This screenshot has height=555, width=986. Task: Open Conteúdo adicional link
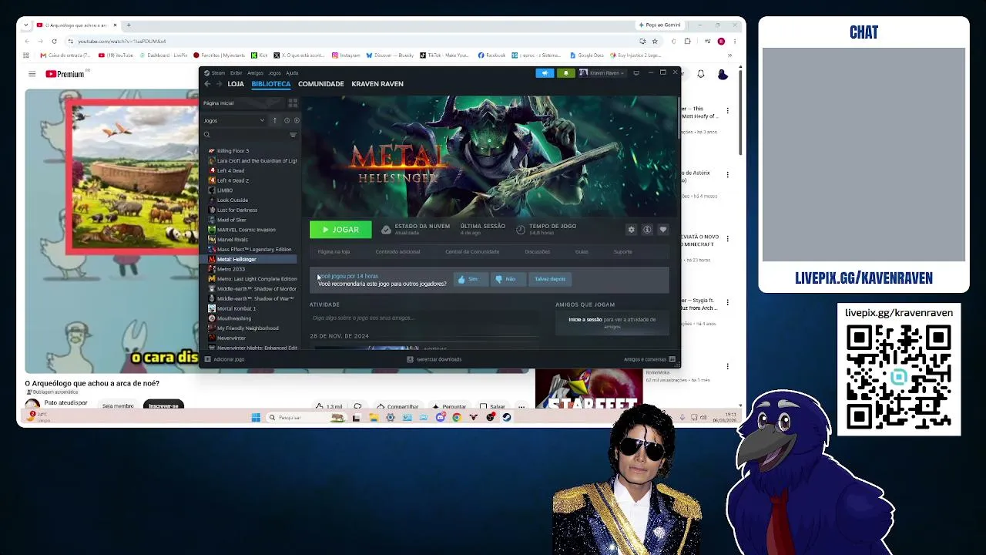(397, 252)
